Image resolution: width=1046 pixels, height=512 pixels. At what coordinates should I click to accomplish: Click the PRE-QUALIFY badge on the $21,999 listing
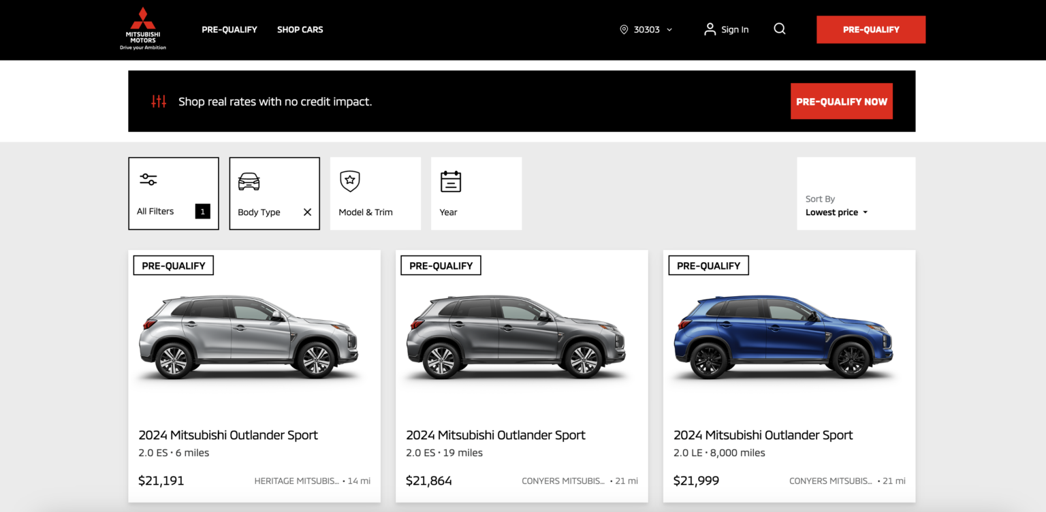coord(708,265)
